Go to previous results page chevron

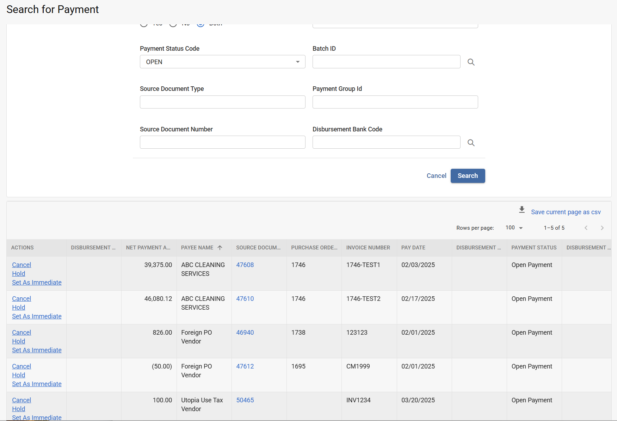(x=586, y=228)
